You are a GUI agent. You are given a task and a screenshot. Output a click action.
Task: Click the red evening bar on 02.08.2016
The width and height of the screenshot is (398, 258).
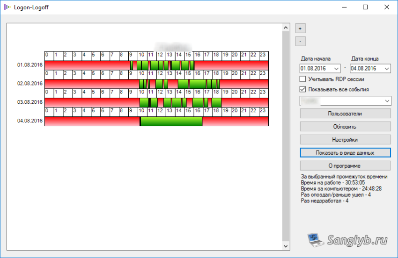[244, 84]
